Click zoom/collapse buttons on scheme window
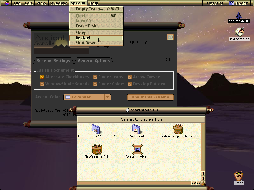Screen dimensions: 254x190 181,25
